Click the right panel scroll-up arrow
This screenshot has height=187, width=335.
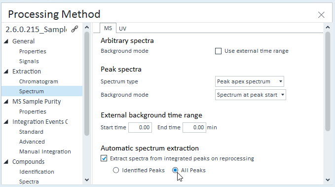click(x=328, y=27)
